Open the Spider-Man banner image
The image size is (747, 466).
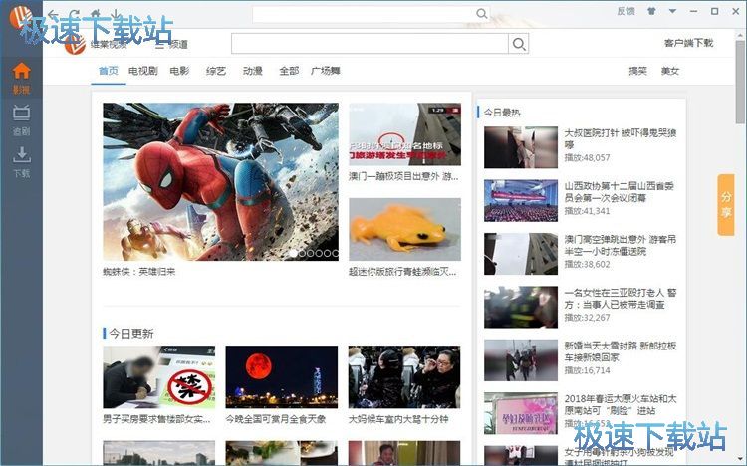tap(220, 181)
